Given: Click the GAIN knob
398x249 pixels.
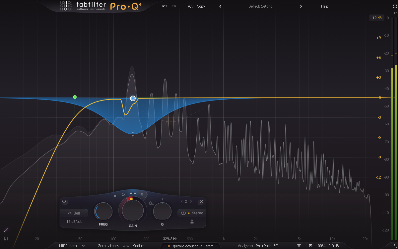Looking at the screenshot, I should coord(133,210).
